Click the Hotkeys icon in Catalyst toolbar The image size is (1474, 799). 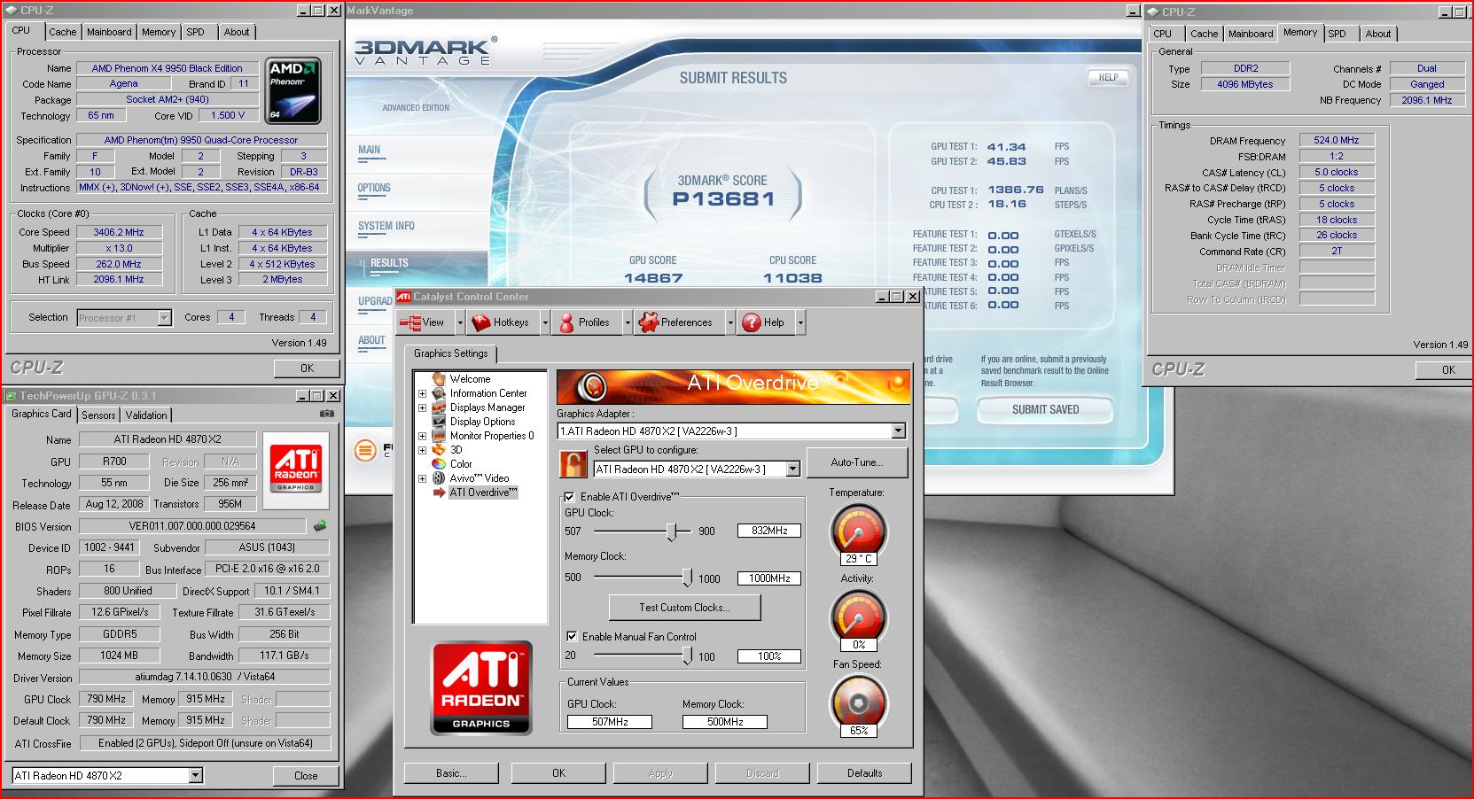click(481, 322)
